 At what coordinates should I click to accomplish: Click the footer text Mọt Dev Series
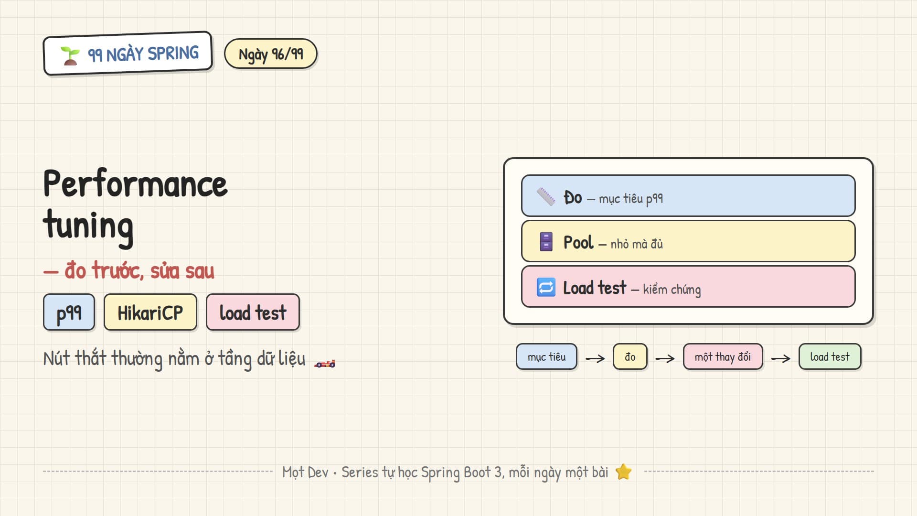point(445,473)
